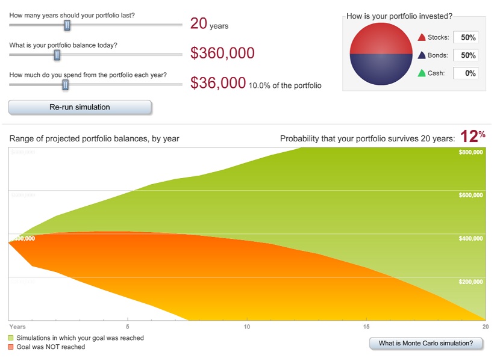Image resolution: width=497 pixels, height=361 pixels.
Task: Click the green goal-reached legend square
Action: [11, 338]
